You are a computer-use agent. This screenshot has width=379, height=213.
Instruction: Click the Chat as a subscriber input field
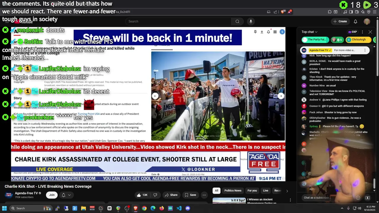pyautogui.click(x=328, y=198)
